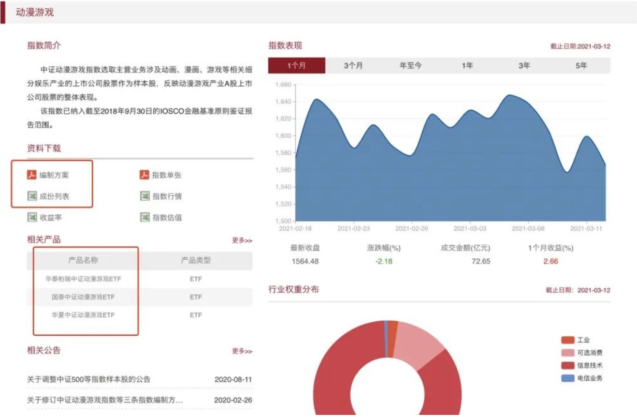Select the 1个月 chart tab
Image resolution: width=637 pixels, height=417 pixels.
[297, 66]
